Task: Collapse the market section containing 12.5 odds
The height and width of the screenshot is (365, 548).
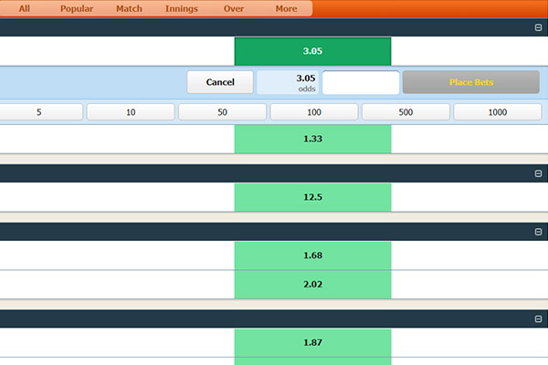Action: tap(538, 173)
